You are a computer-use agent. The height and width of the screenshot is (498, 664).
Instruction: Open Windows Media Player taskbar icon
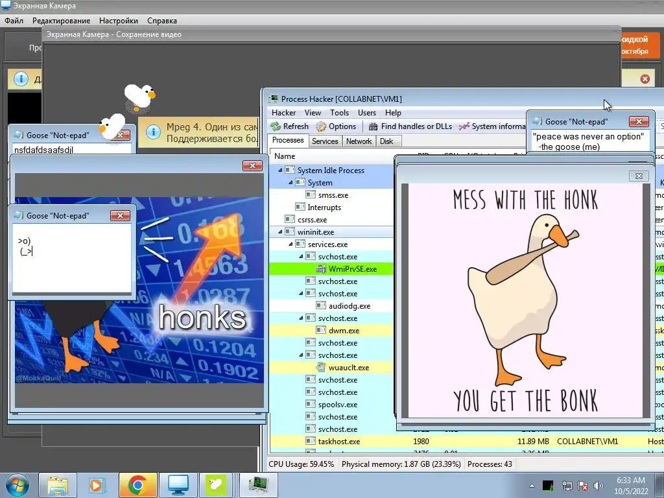click(x=96, y=485)
